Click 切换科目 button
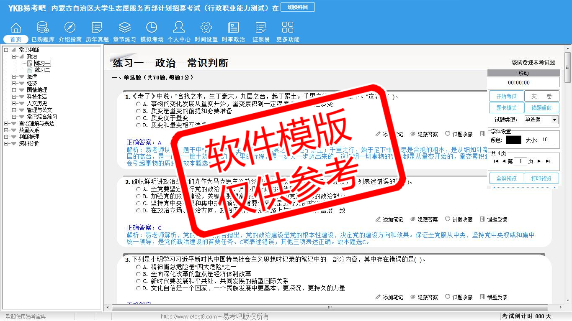Viewport: 572px width, 321px height. click(x=298, y=7)
